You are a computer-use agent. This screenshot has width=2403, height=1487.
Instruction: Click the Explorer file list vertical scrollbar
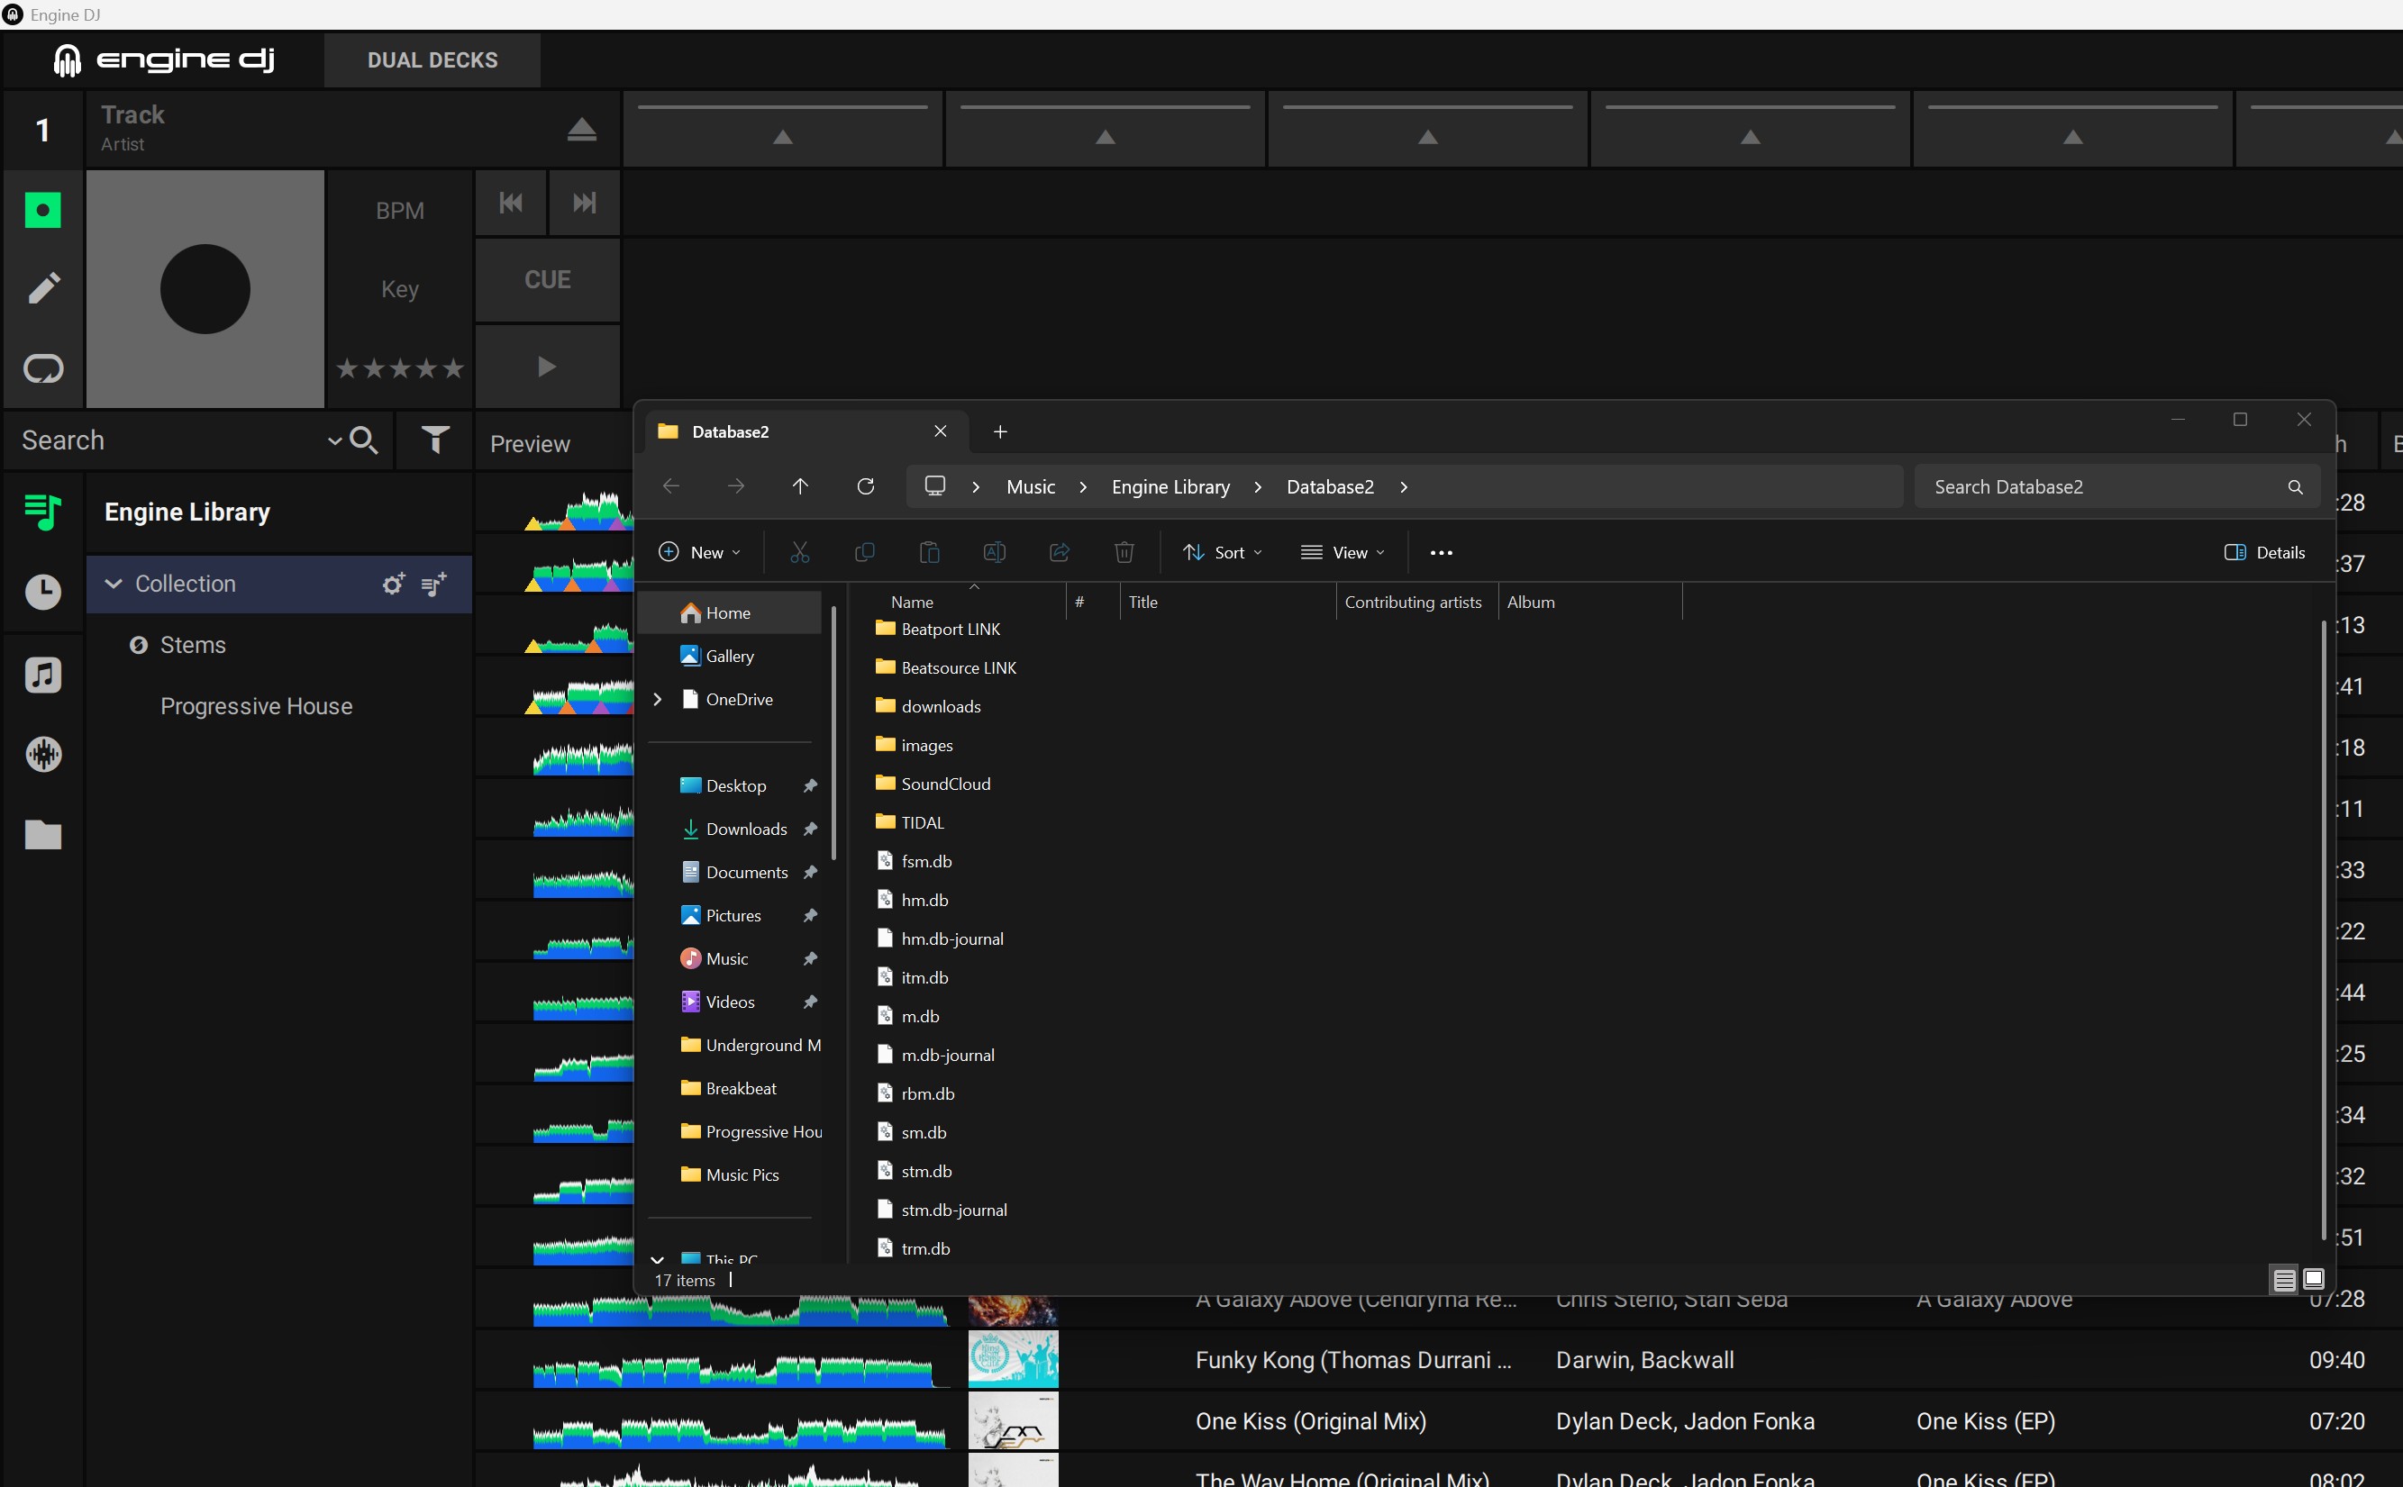[2324, 929]
